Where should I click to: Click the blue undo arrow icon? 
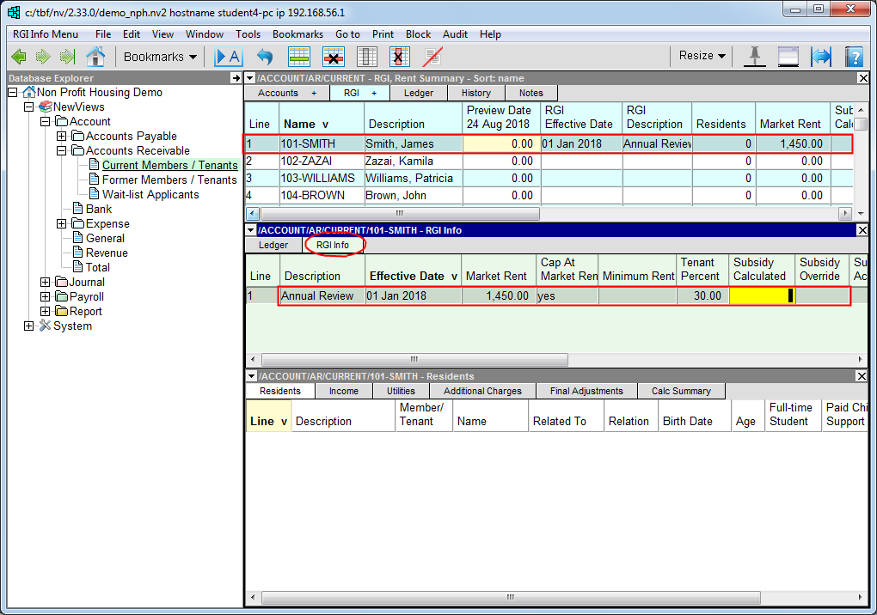click(265, 57)
